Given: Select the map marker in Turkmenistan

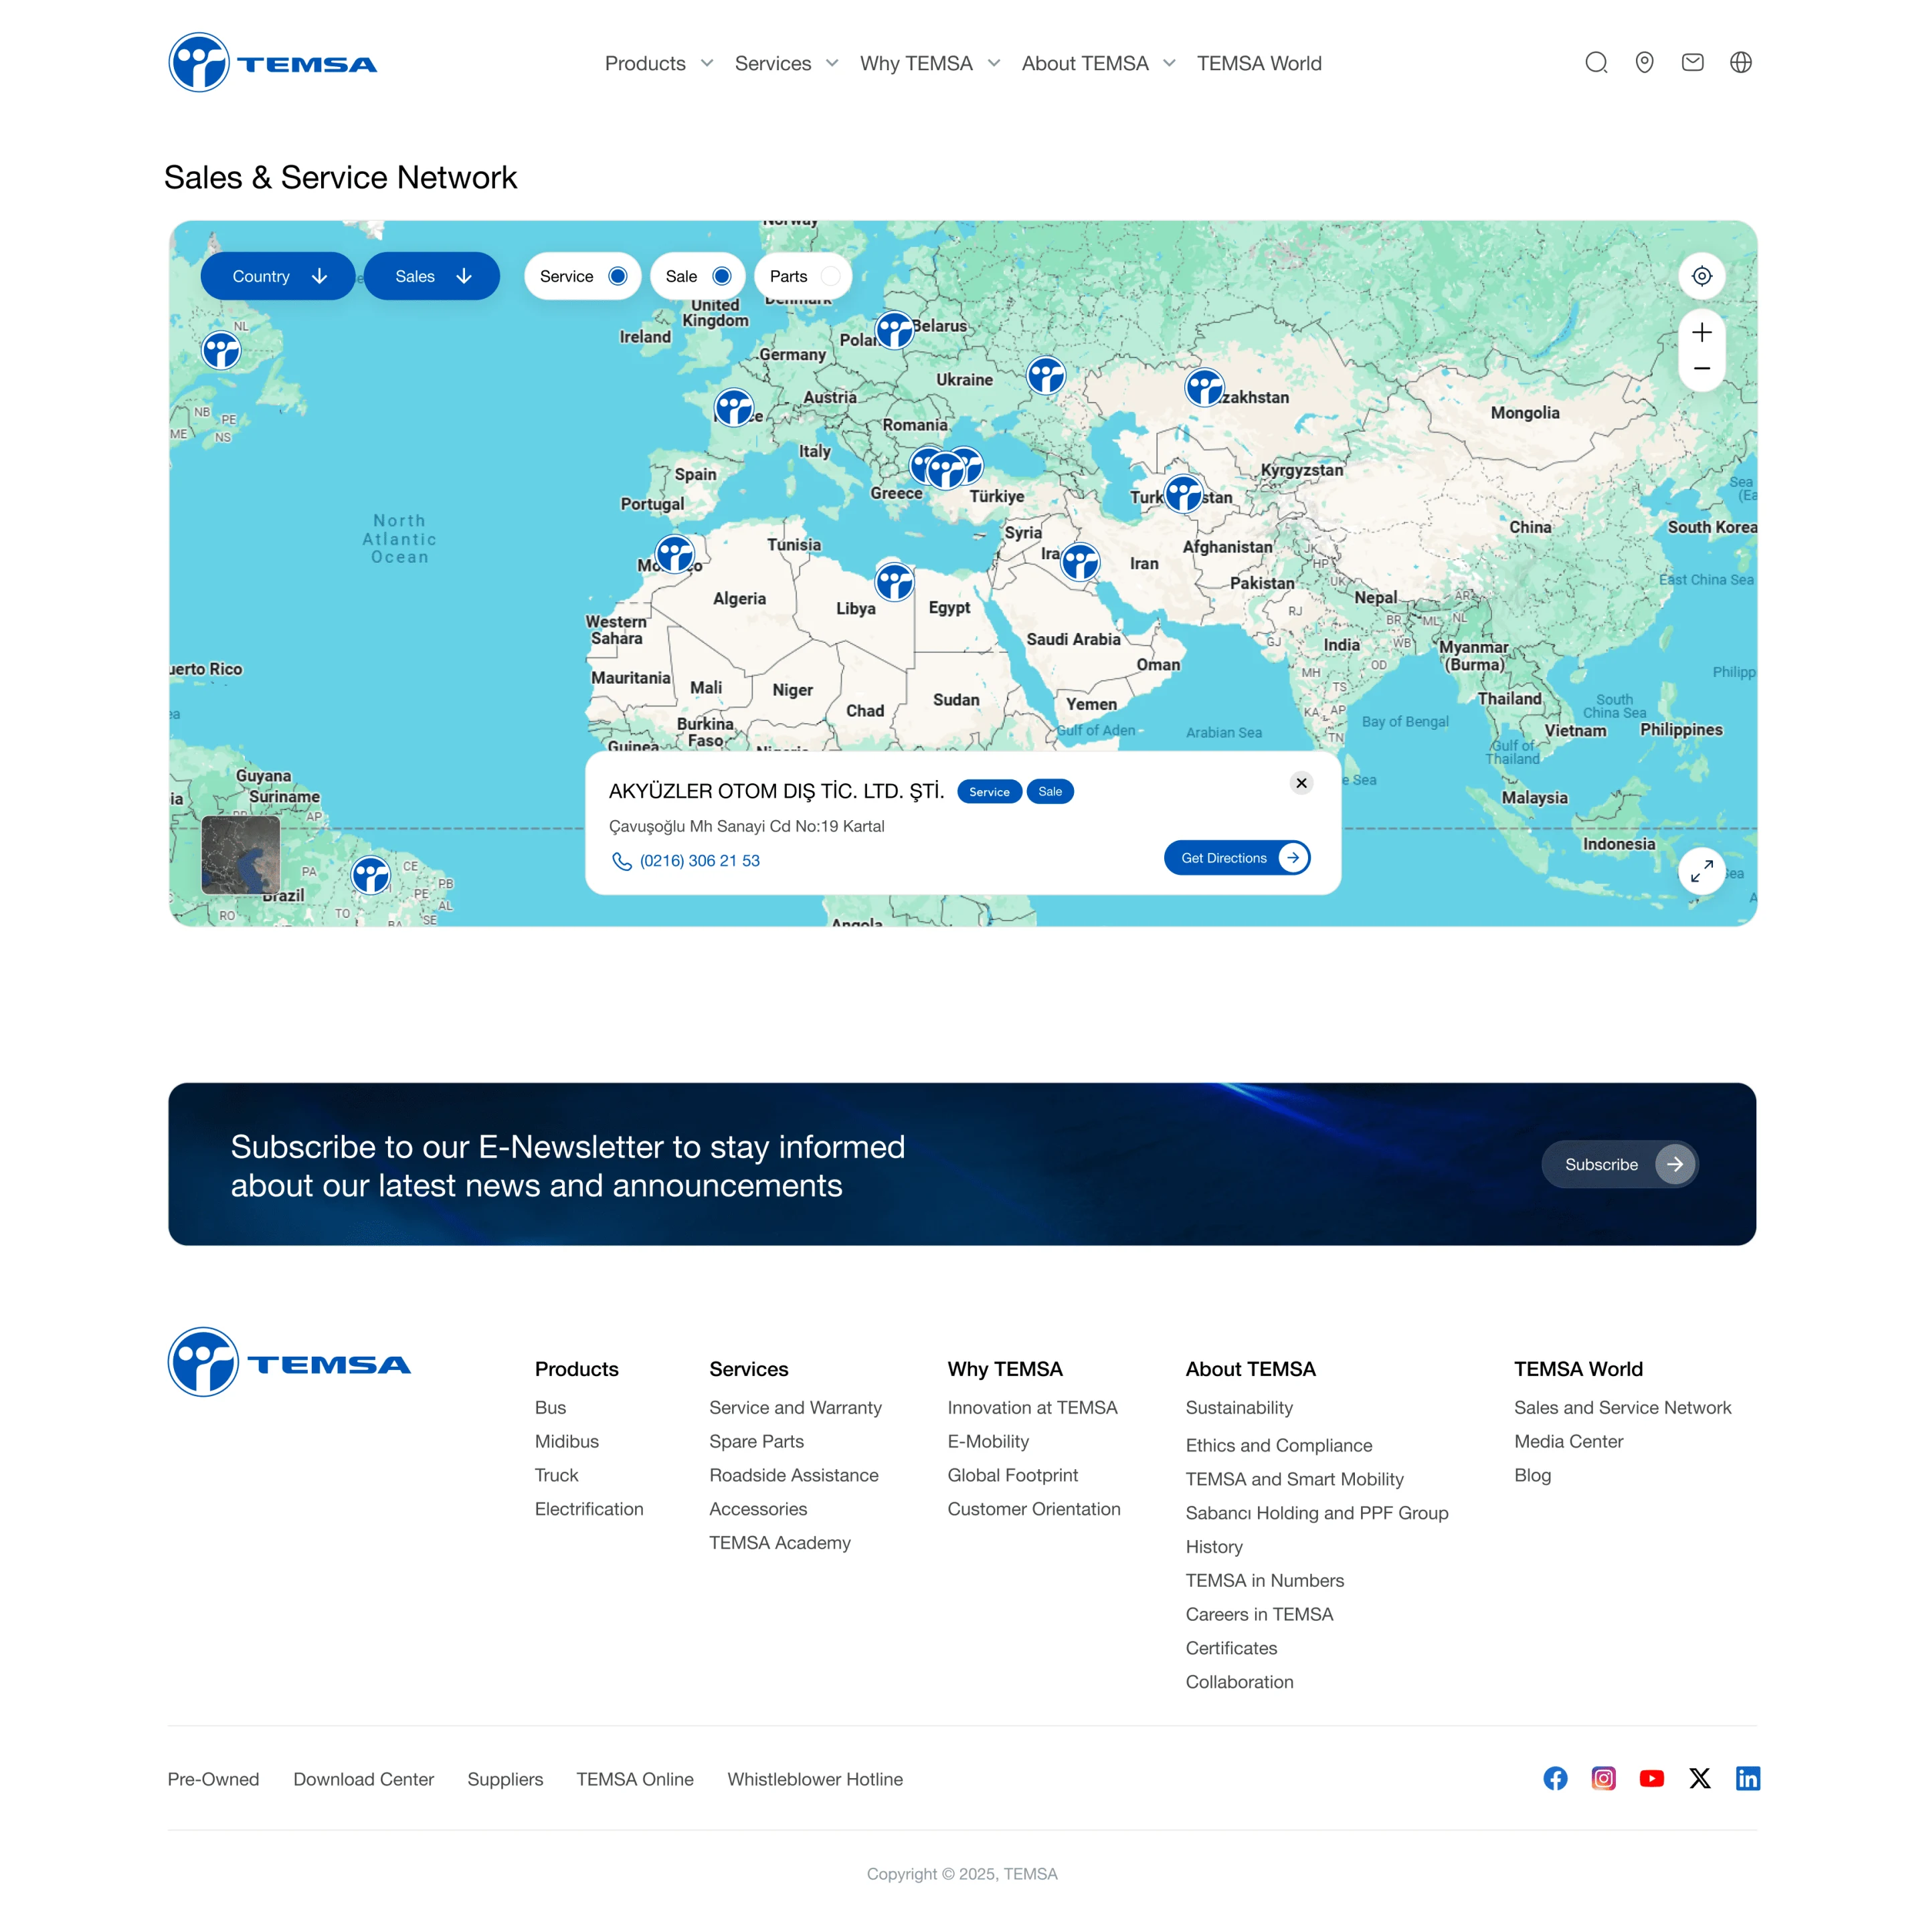Looking at the screenshot, I should pos(1184,494).
